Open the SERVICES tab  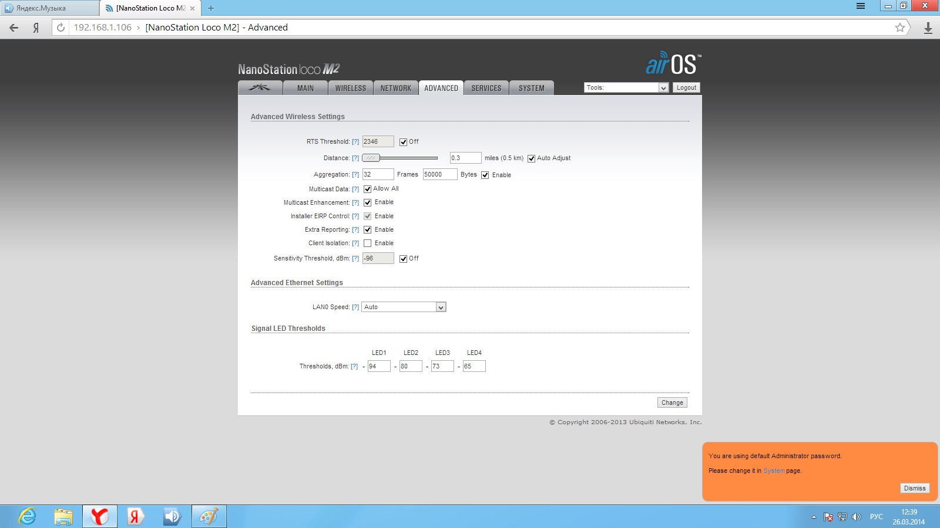[x=486, y=88]
